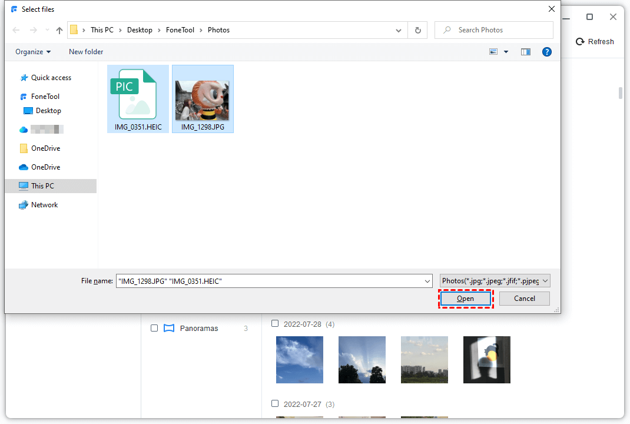Open the Help question mark icon
The height and width of the screenshot is (424, 630).
(547, 52)
